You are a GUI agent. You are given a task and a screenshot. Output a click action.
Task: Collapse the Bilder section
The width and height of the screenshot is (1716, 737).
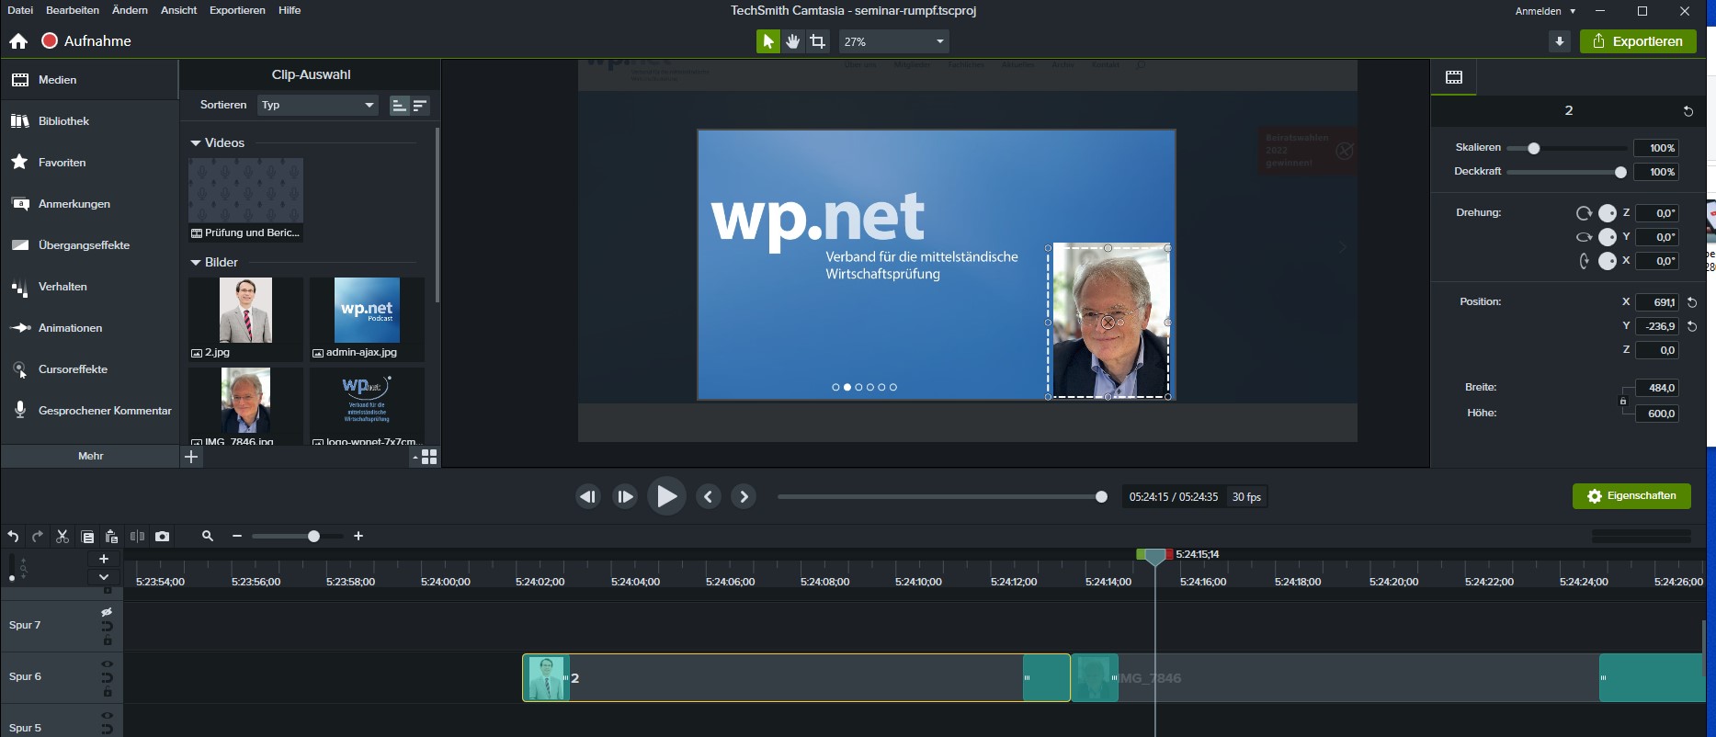(x=195, y=263)
